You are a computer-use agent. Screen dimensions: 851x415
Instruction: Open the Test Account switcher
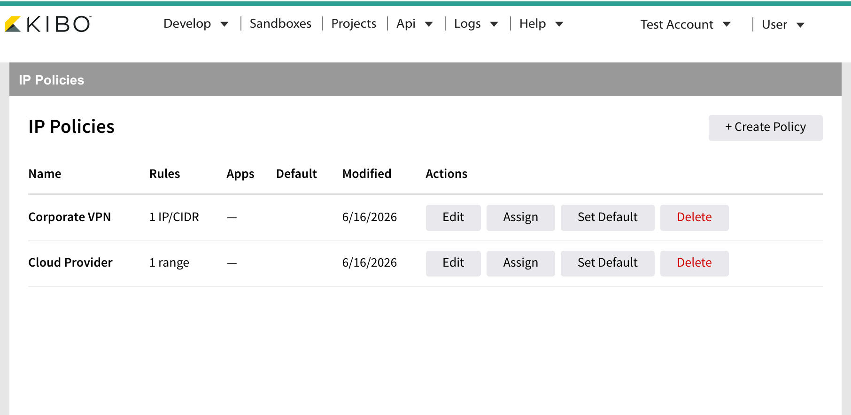(685, 24)
